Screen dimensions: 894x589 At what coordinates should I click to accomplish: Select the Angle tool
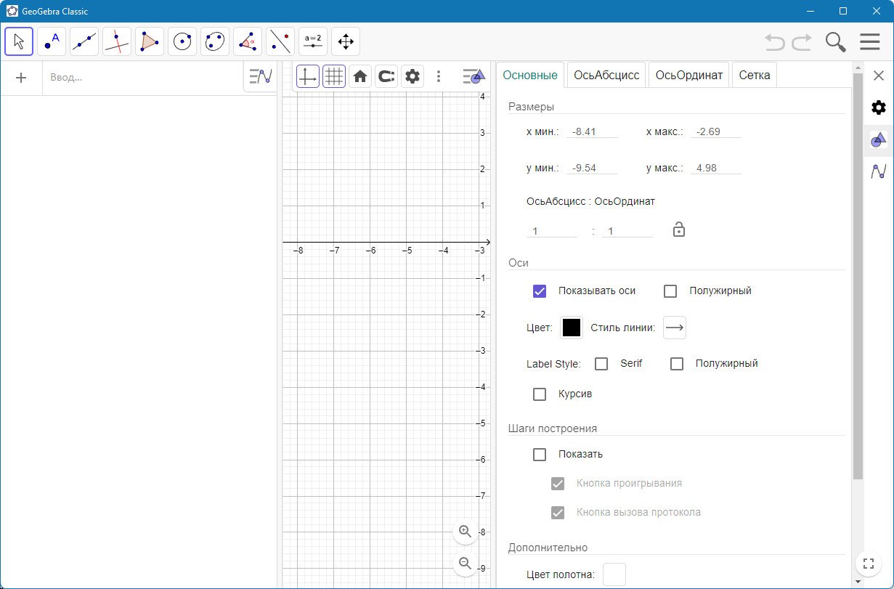[x=248, y=42]
